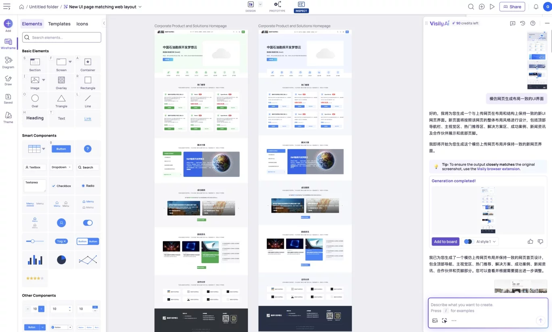This screenshot has width=552, height=332.
Task: Toggle the light/dark switch beside AI style
Action: [468, 242]
